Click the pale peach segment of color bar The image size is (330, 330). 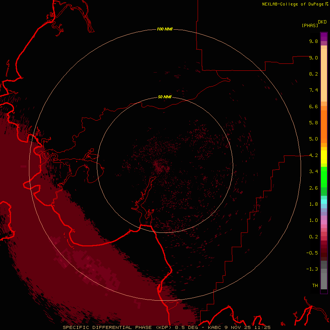click(x=324, y=75)
